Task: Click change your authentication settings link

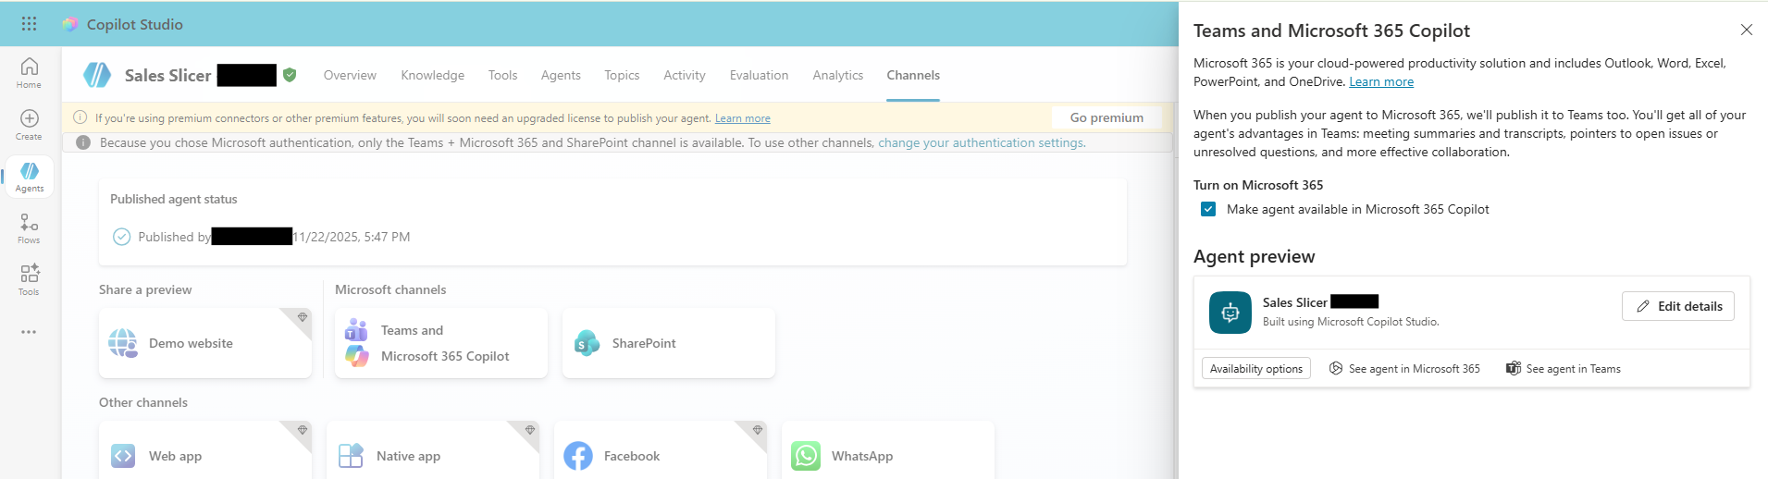Action: coord(980,142)
